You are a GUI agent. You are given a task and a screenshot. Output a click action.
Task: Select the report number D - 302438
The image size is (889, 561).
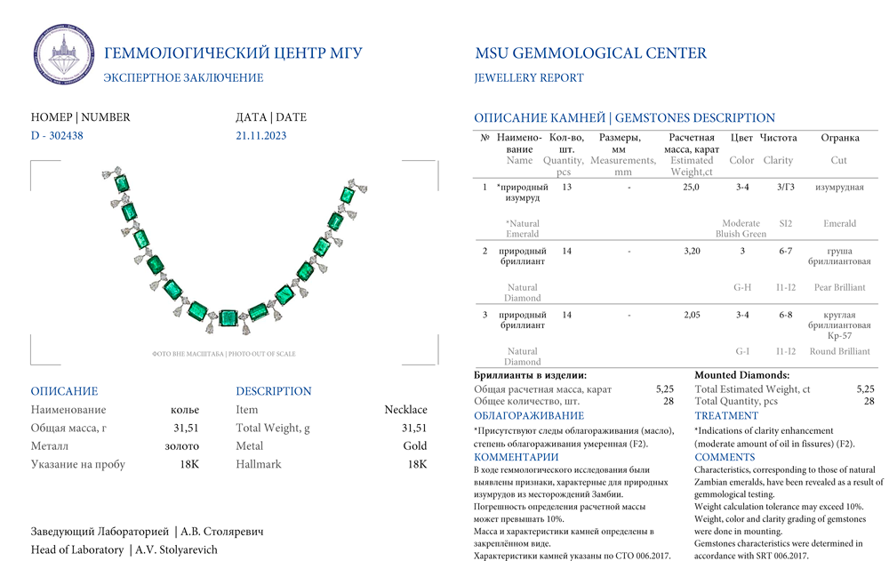(57, 136)
